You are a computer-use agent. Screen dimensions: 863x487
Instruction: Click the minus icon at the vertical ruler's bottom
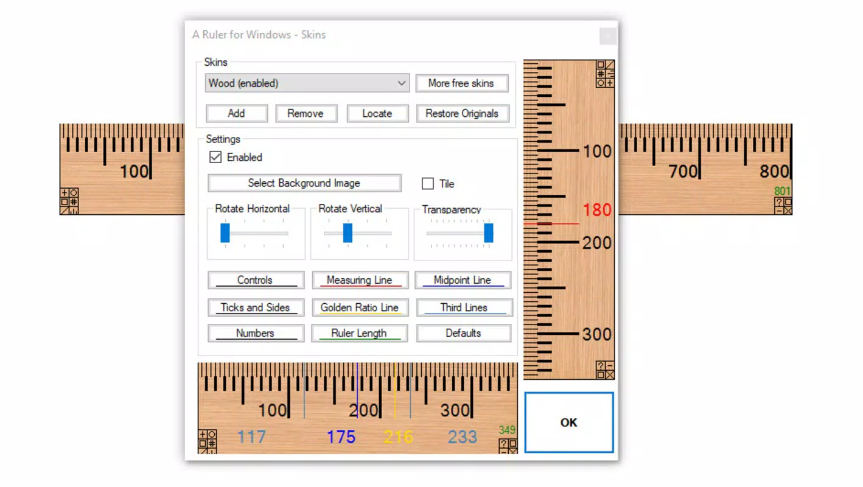coord(610,365)
